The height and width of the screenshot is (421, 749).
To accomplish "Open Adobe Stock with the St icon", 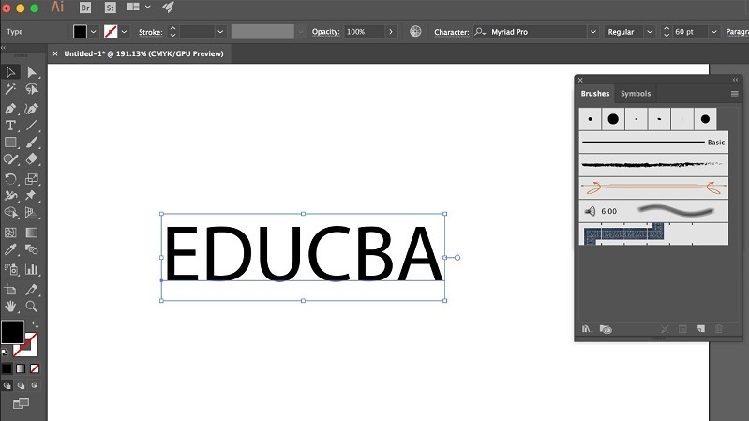I will (x=111, y=8).
